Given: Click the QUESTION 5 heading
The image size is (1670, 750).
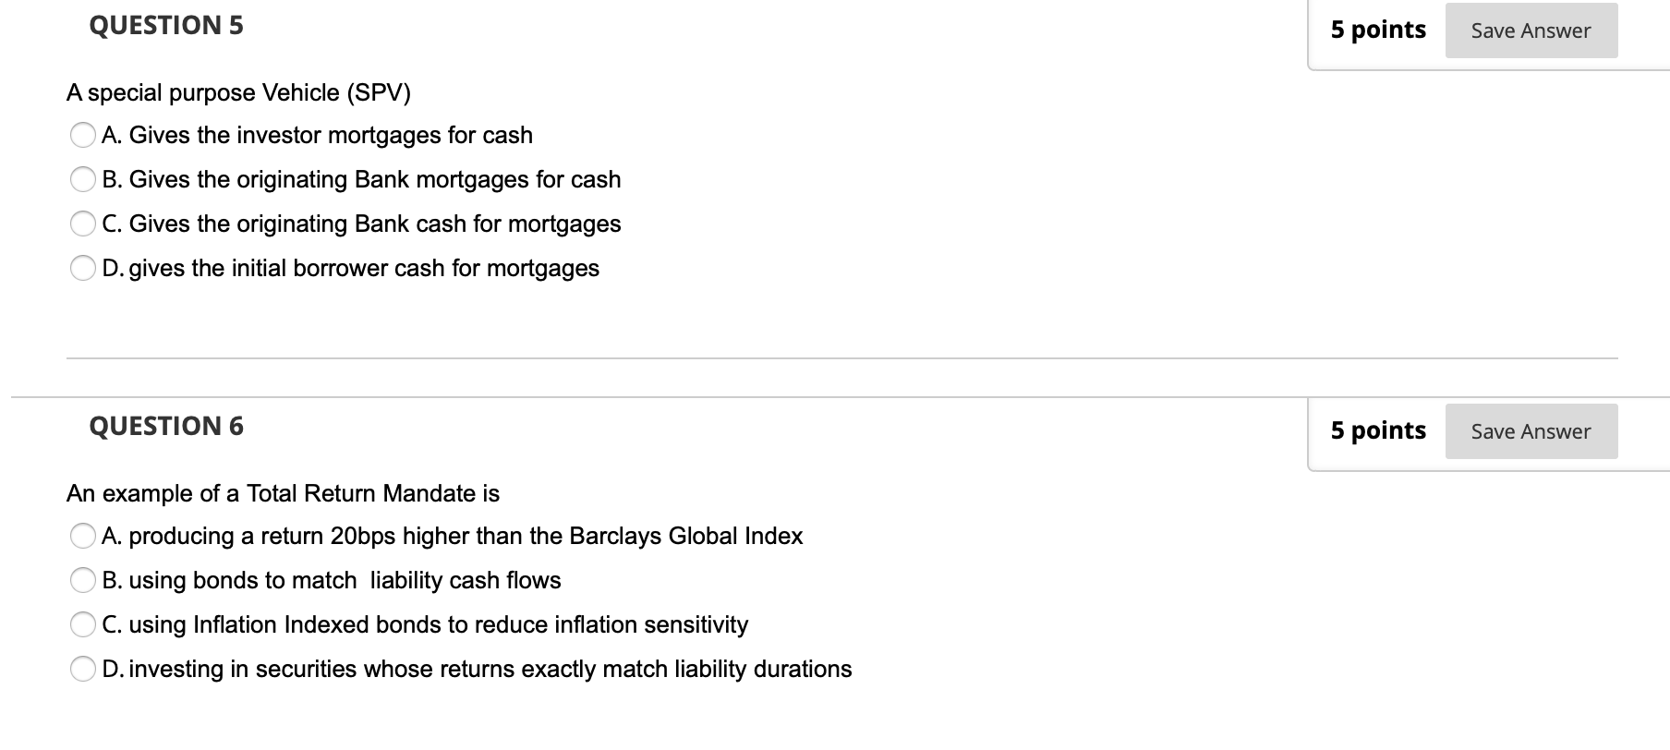Looking at the screenshot, I should (x=164, y=25).
